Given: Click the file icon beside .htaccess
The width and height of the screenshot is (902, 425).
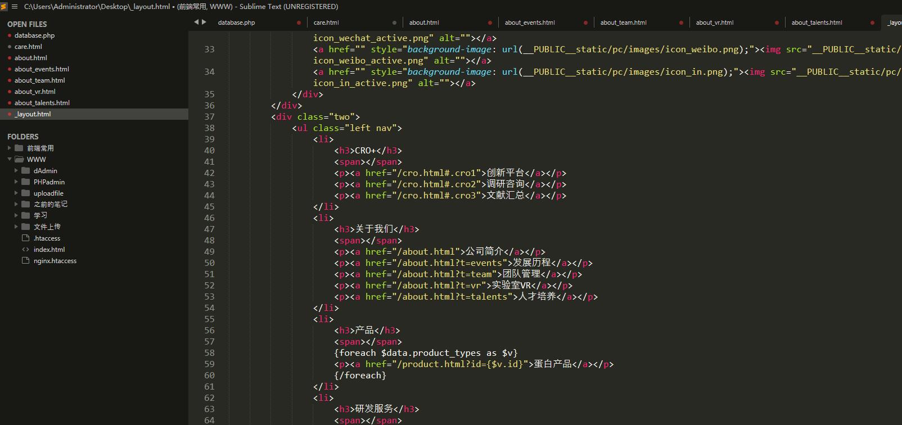Looking at the screenshot, I should pyautogui.click(x=25, y=238).
